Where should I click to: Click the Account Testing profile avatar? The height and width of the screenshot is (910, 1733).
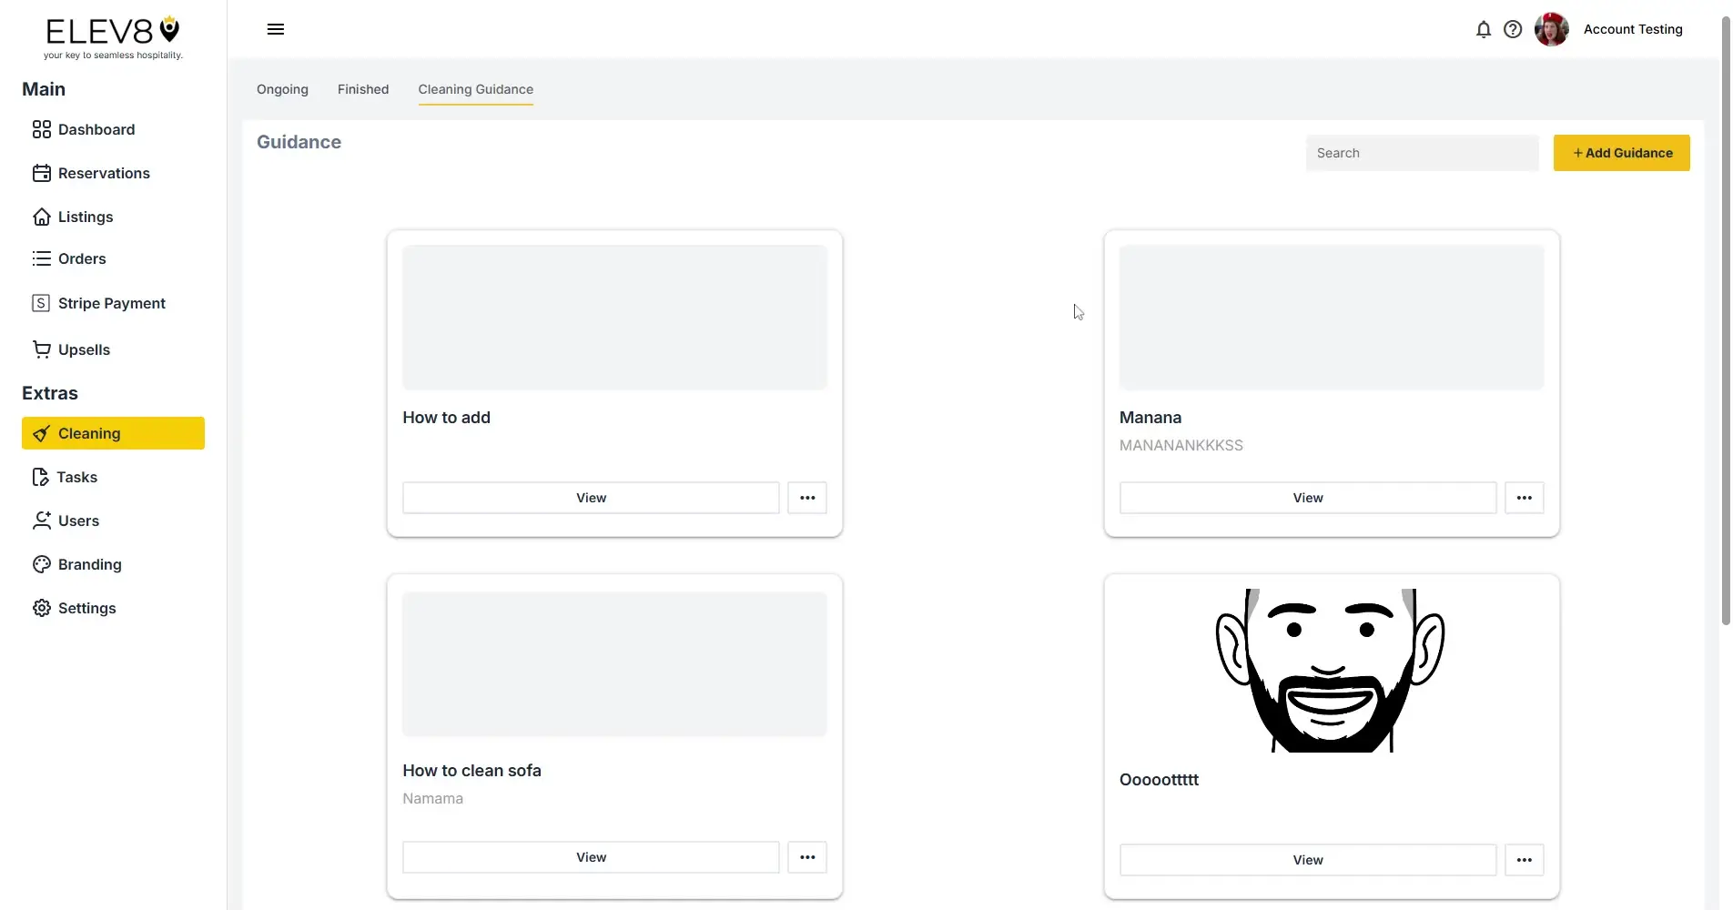coord(1551,30)
